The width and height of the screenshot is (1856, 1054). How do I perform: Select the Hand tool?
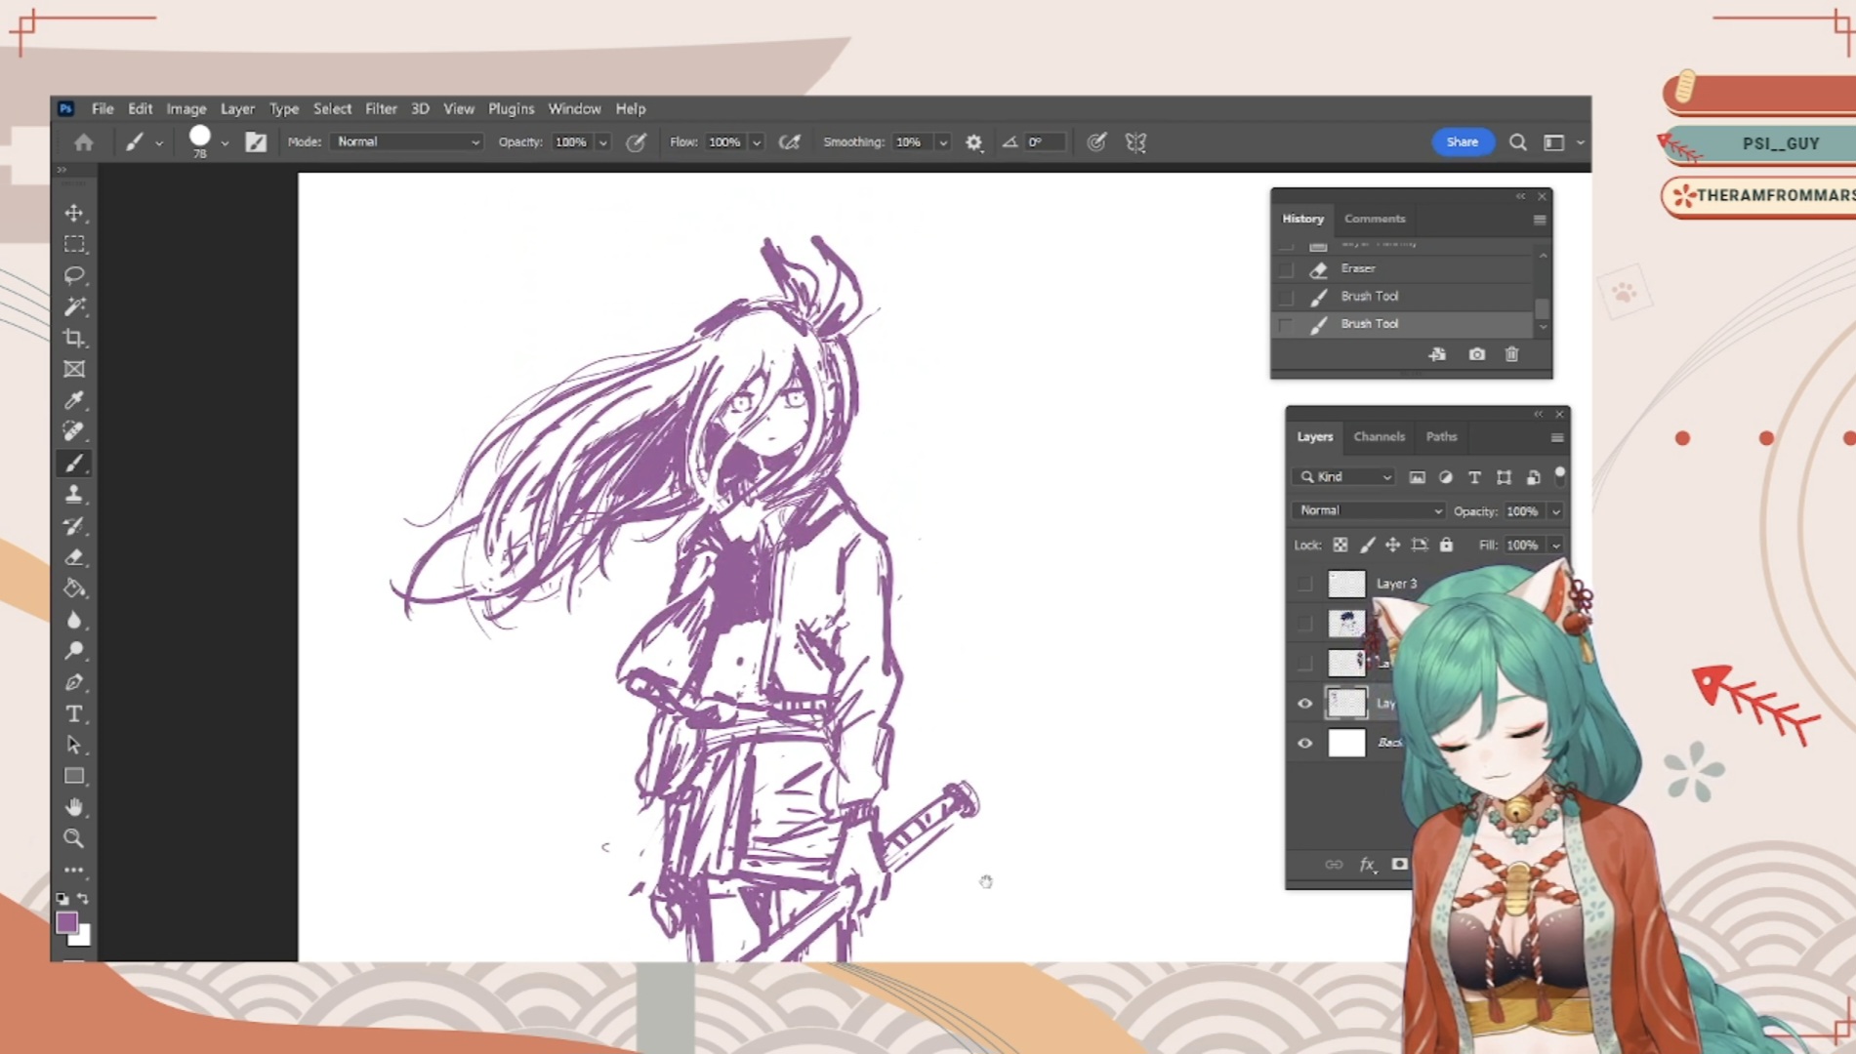point(74,807)
